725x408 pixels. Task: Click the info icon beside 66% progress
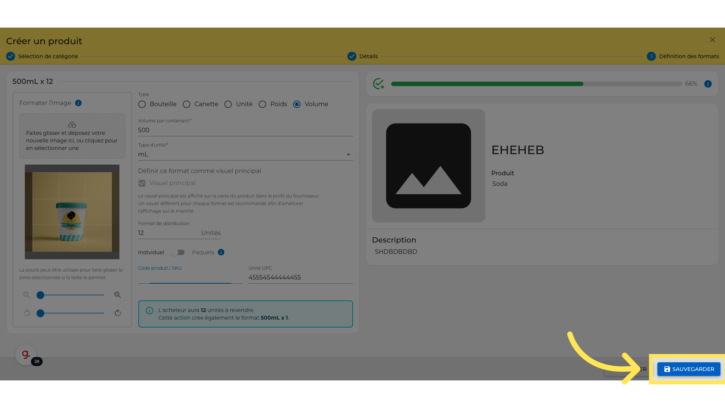pos(708,84)
